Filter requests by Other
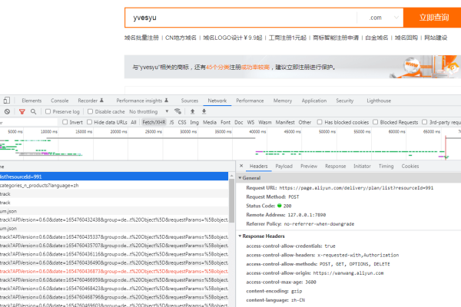The height and width of the screenshot is (307, 461). pyautogui.click(x=305, y=122)
